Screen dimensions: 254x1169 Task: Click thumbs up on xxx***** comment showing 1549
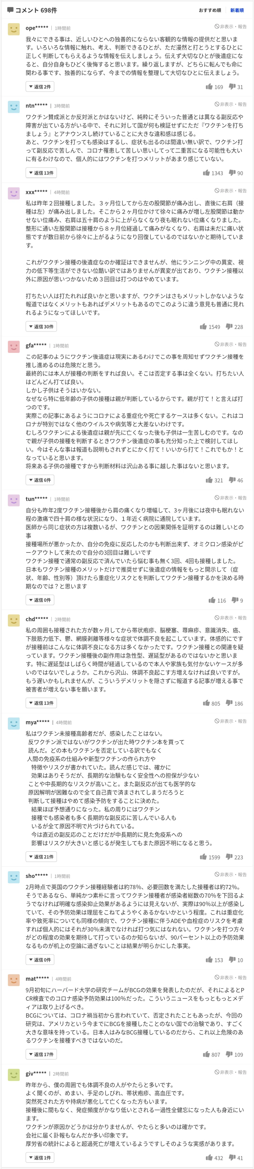210,326
